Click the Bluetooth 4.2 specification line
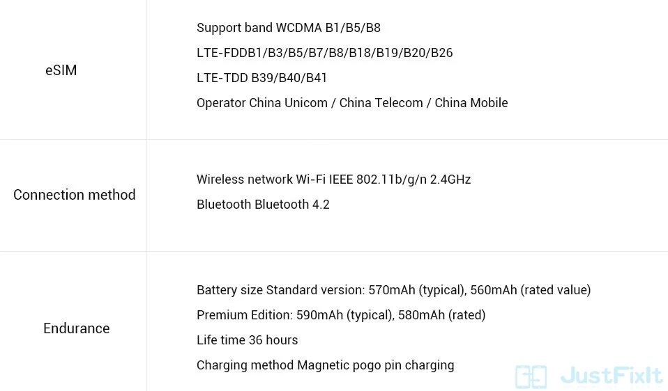The height and width of the screenshot is (391, 668). coord(263,205)
